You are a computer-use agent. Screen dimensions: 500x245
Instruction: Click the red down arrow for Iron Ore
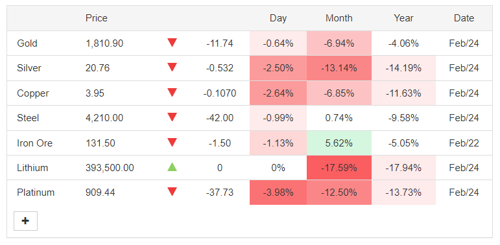pyautogui.click(x=173, y=142)
